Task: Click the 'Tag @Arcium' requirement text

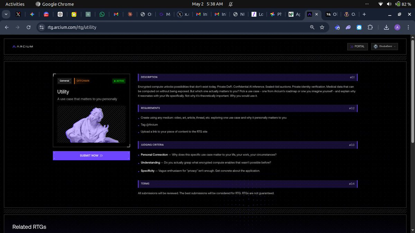Action: pyautogui.click(x=149, y=125)
